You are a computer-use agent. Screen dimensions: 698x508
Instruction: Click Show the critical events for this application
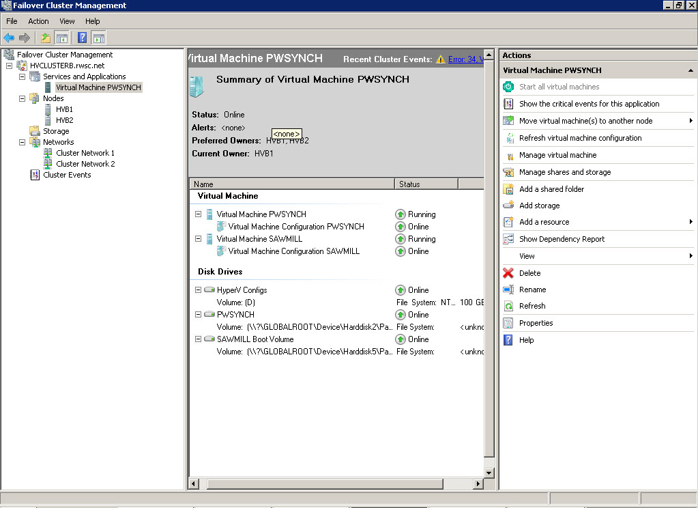pyautogui.click(x=589, y=104)
